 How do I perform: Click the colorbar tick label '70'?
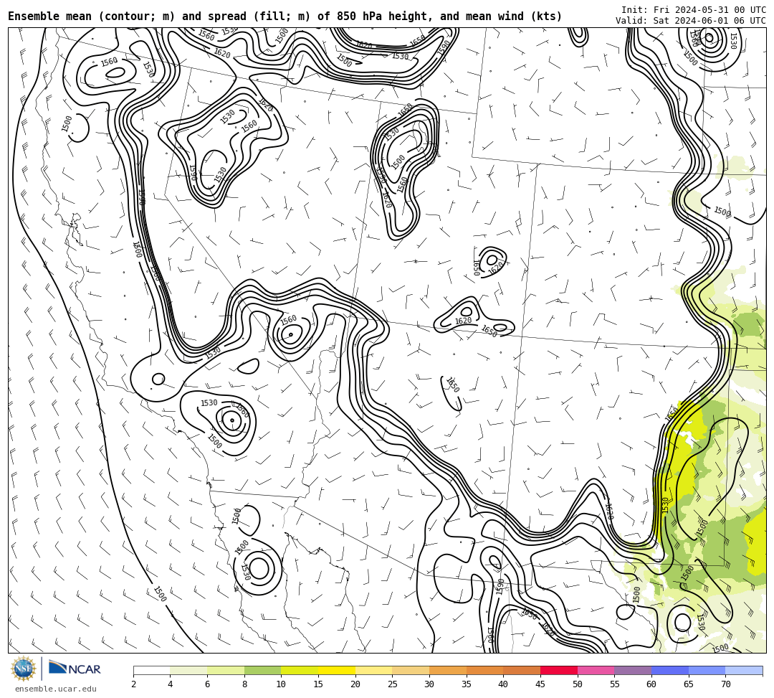click(725, 684)
